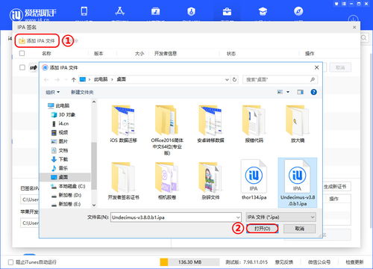Select the 开发者签名证书 folder
The image size is (373, 269).
point(123,181)
